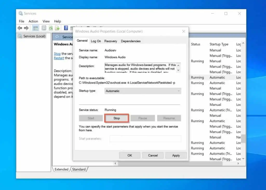
Task: Click the Description box scroll-down arrow
Action: (178, 70)
